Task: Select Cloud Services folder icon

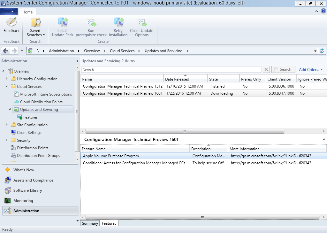Action: click(13, 86)
